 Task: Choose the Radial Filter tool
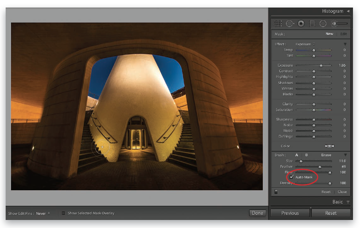pos(323,23)
